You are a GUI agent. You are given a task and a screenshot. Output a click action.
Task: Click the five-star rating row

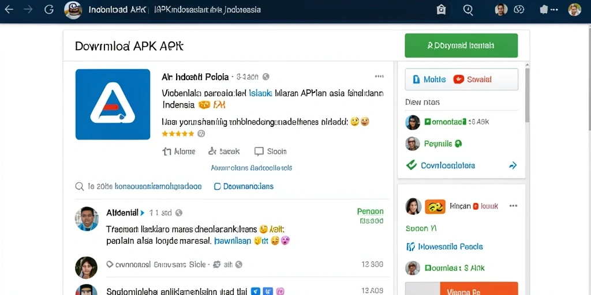point(178,134)
